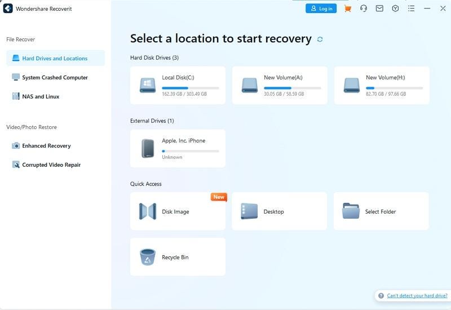This screenshot has height=310, width=451.
Task: Click the 30.05 GB / 58.59 GB text
Action: tap(284, 94)
